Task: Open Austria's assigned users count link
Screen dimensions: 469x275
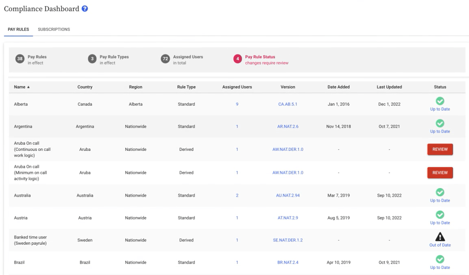Action: [x=237, y=218]
